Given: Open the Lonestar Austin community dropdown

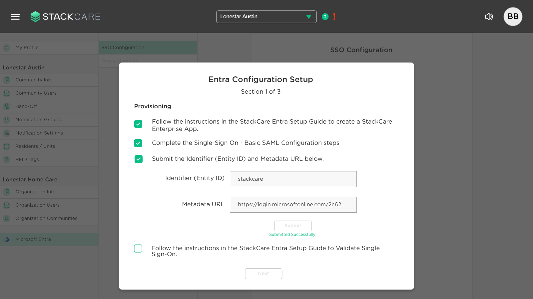Looking at the screenshot, I should [x=266, y=17].
